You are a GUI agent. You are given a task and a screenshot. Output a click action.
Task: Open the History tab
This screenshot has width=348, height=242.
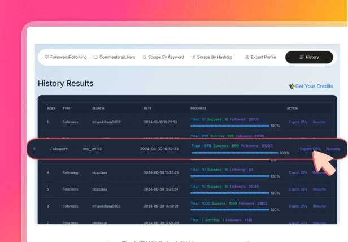pos(308,57)
